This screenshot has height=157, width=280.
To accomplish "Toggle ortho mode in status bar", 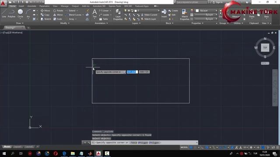I will coord(203,147).
